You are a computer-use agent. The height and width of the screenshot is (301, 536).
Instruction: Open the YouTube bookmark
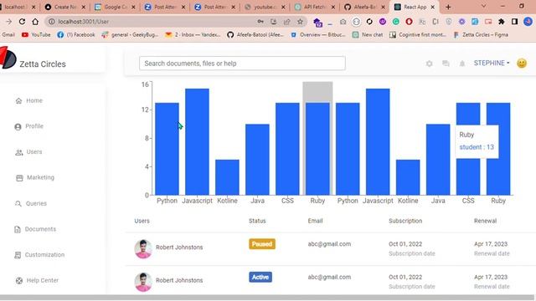point(36,34)
